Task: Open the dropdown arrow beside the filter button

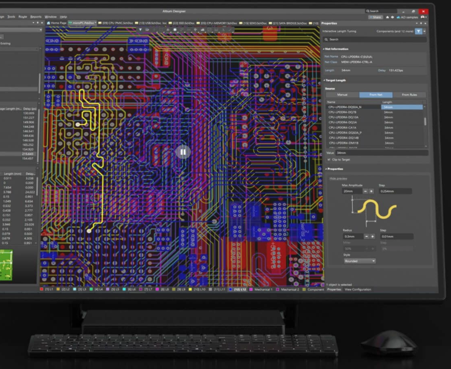Action: pyautogui.click(x=424, y=31)
